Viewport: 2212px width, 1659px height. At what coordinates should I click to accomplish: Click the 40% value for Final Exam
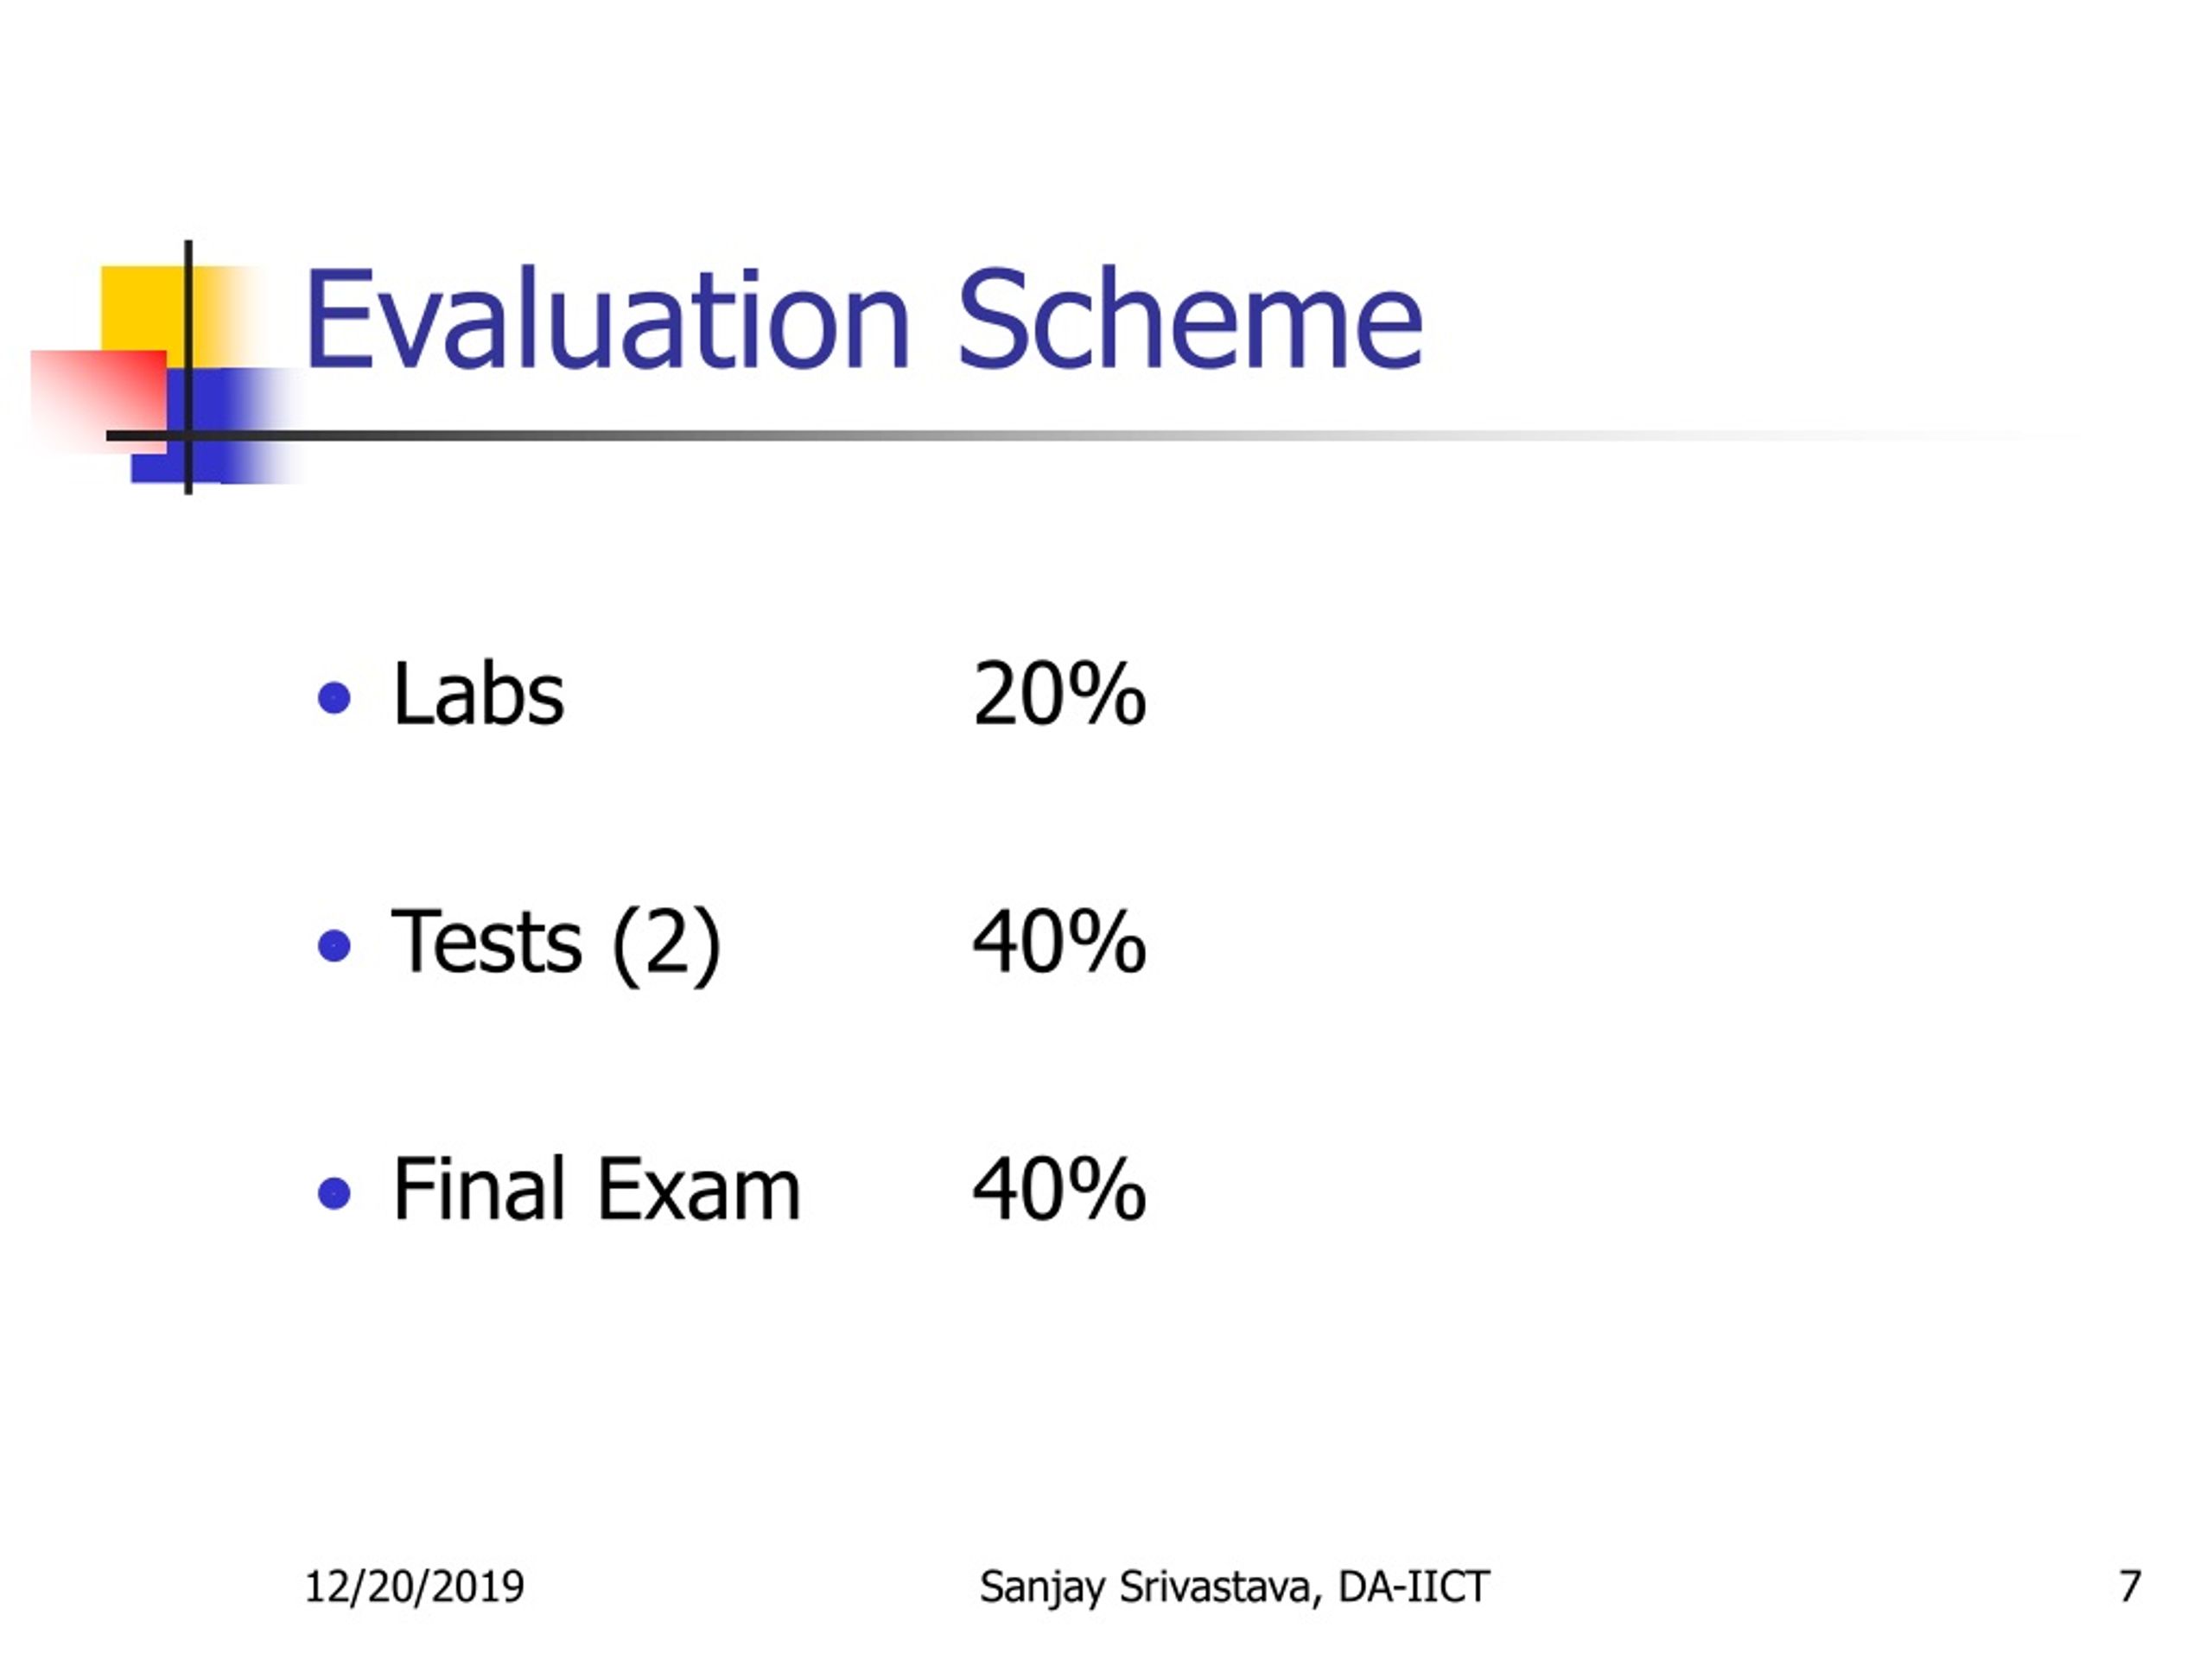point(1059,1189)
